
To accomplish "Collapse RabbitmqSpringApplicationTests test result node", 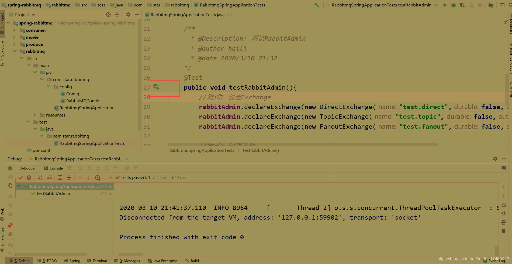I will click(x=19, y=186).
